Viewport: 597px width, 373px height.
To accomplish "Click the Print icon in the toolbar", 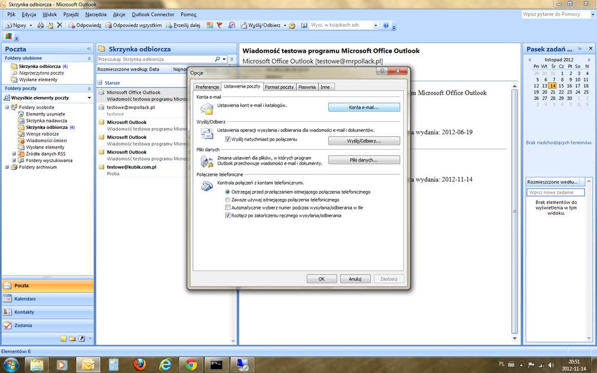I will pos(40,25).
